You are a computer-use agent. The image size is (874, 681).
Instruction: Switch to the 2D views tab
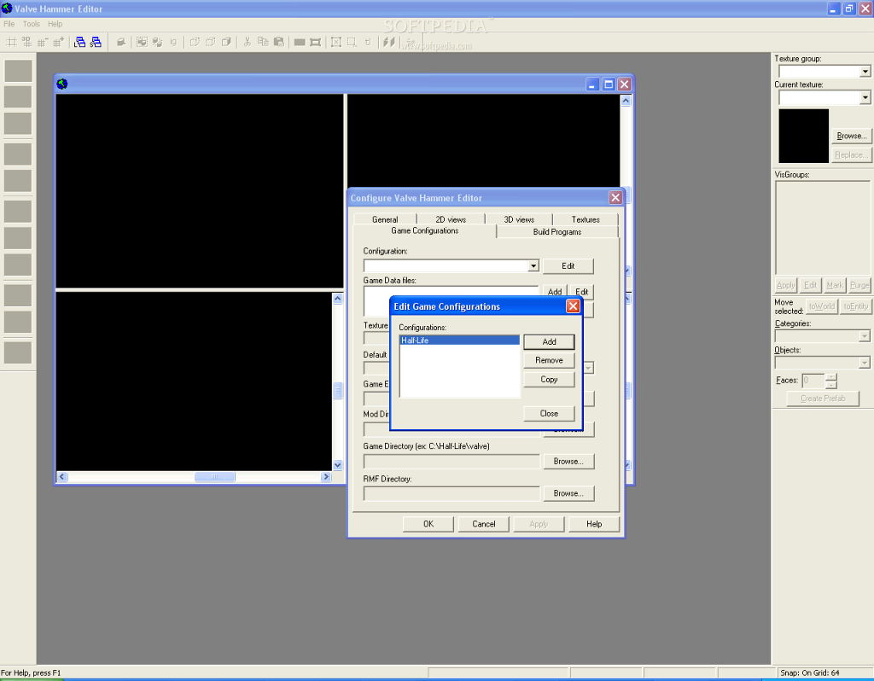pyautogui.click(x=451, y=219)
